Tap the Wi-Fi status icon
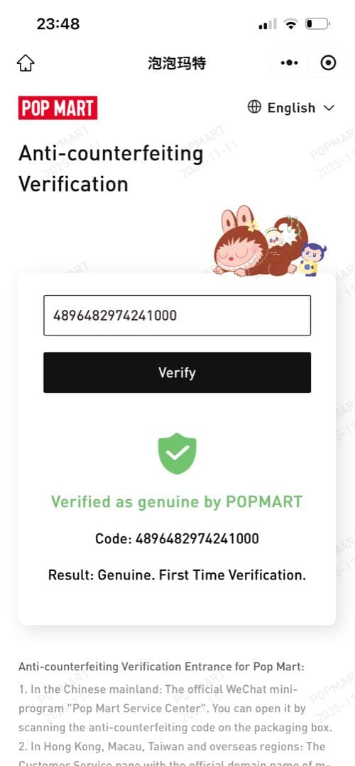Viewport: 355px width, 766px height. (x=291, y=23)
